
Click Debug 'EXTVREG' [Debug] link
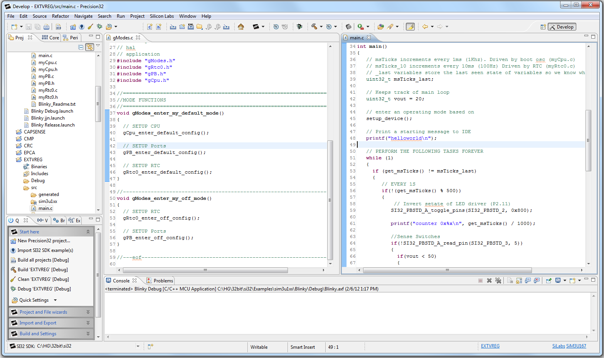click(44, 289)
